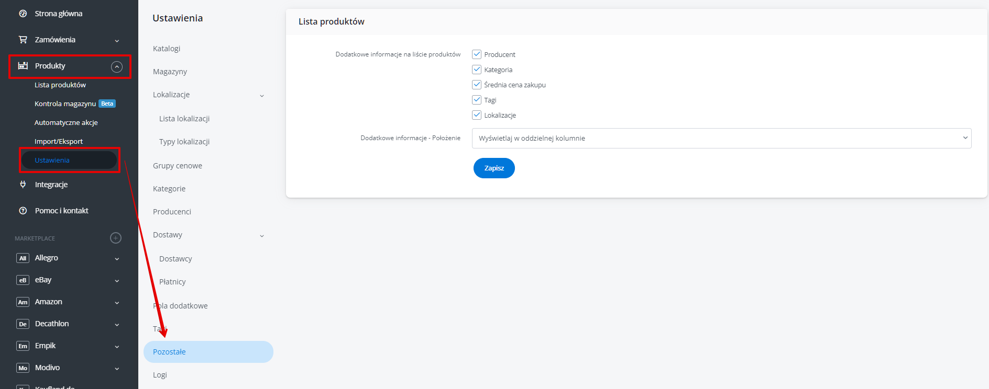Collapse the Produkty menu chevron
The width and height of the screenshot is (989, 389).
click(x=117, y=66)
